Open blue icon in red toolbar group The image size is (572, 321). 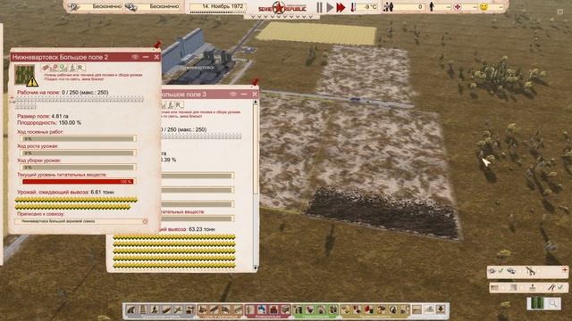coord(262,309)
